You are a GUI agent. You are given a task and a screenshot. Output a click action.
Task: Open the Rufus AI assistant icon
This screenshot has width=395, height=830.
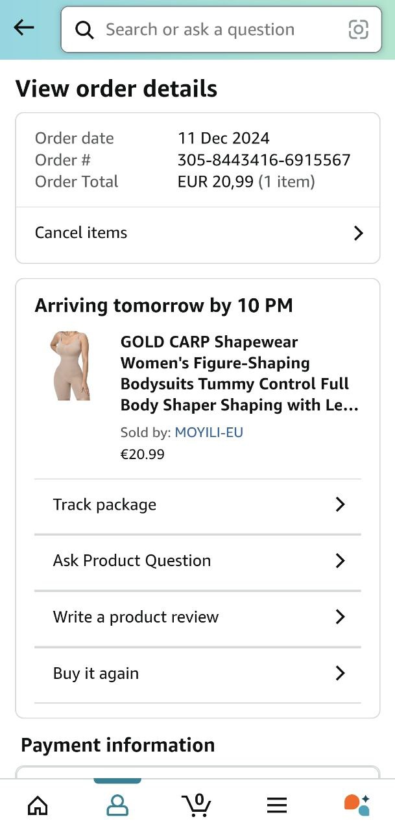[357, 805]
